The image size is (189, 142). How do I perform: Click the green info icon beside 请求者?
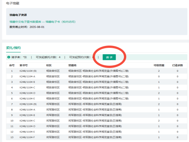9,57
